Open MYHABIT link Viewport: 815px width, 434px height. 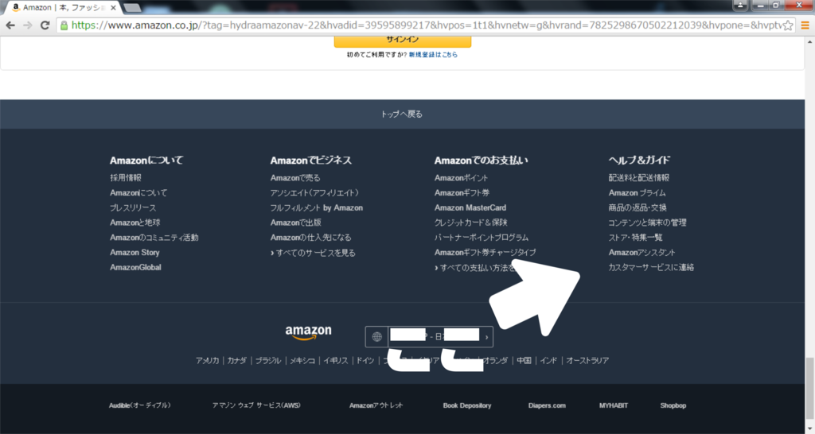(x=614, y=405)
